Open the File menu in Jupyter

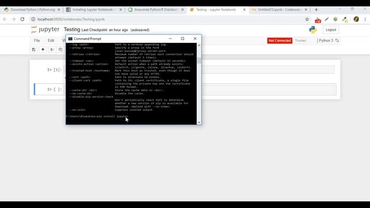click(x=37, y=40)
